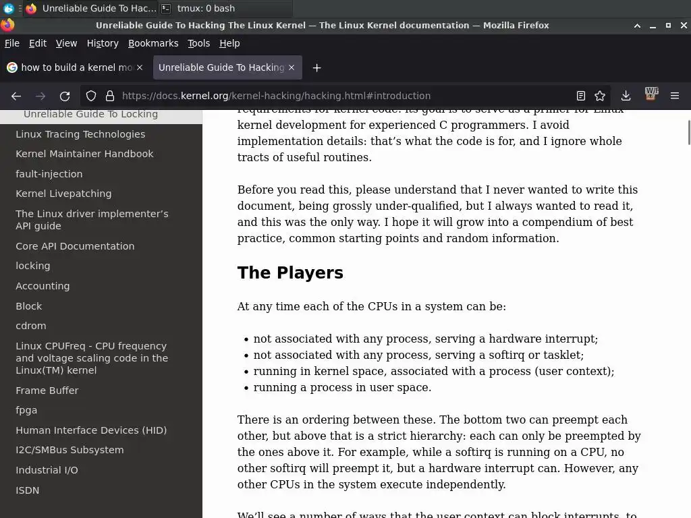Reload the current page
691x518 pixels.
pyautogui.click(x=65, y=96)
